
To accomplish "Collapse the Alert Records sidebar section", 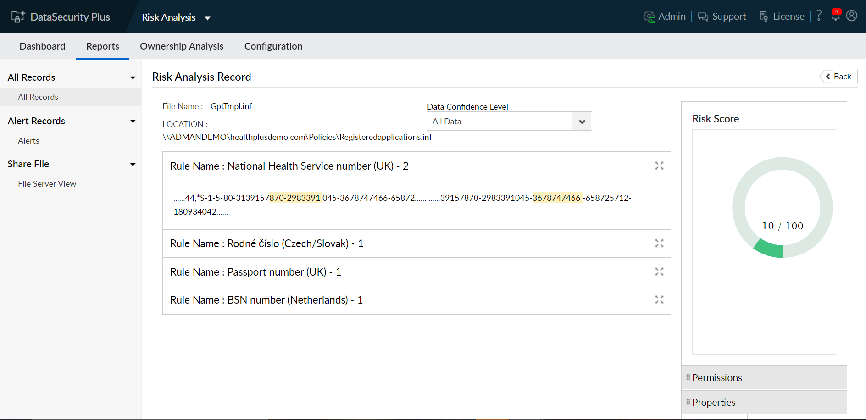I will coord(133,121).
